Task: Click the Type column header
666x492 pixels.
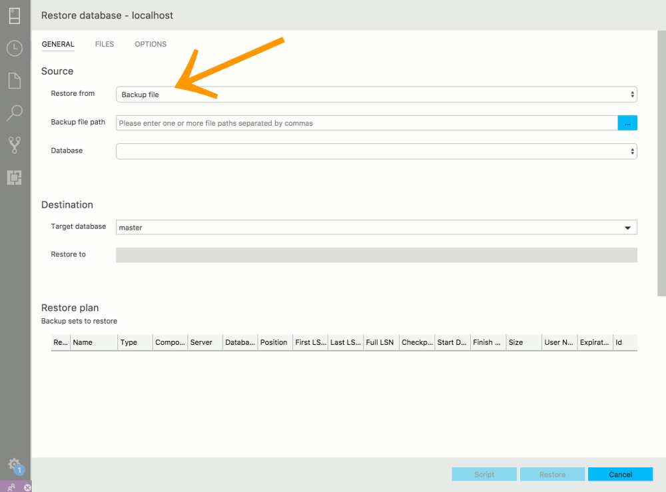Action: point(135,342)
